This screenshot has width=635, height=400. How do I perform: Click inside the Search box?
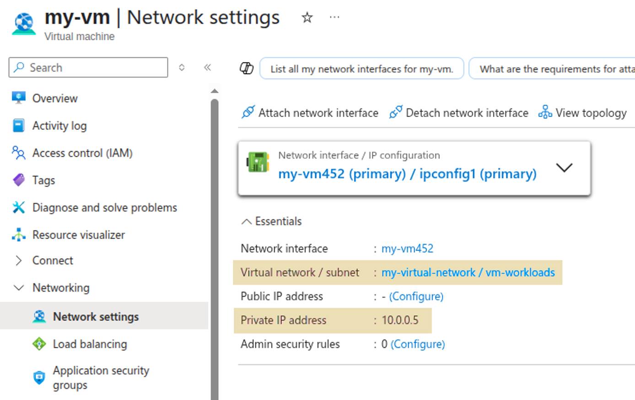click(87, 68)
